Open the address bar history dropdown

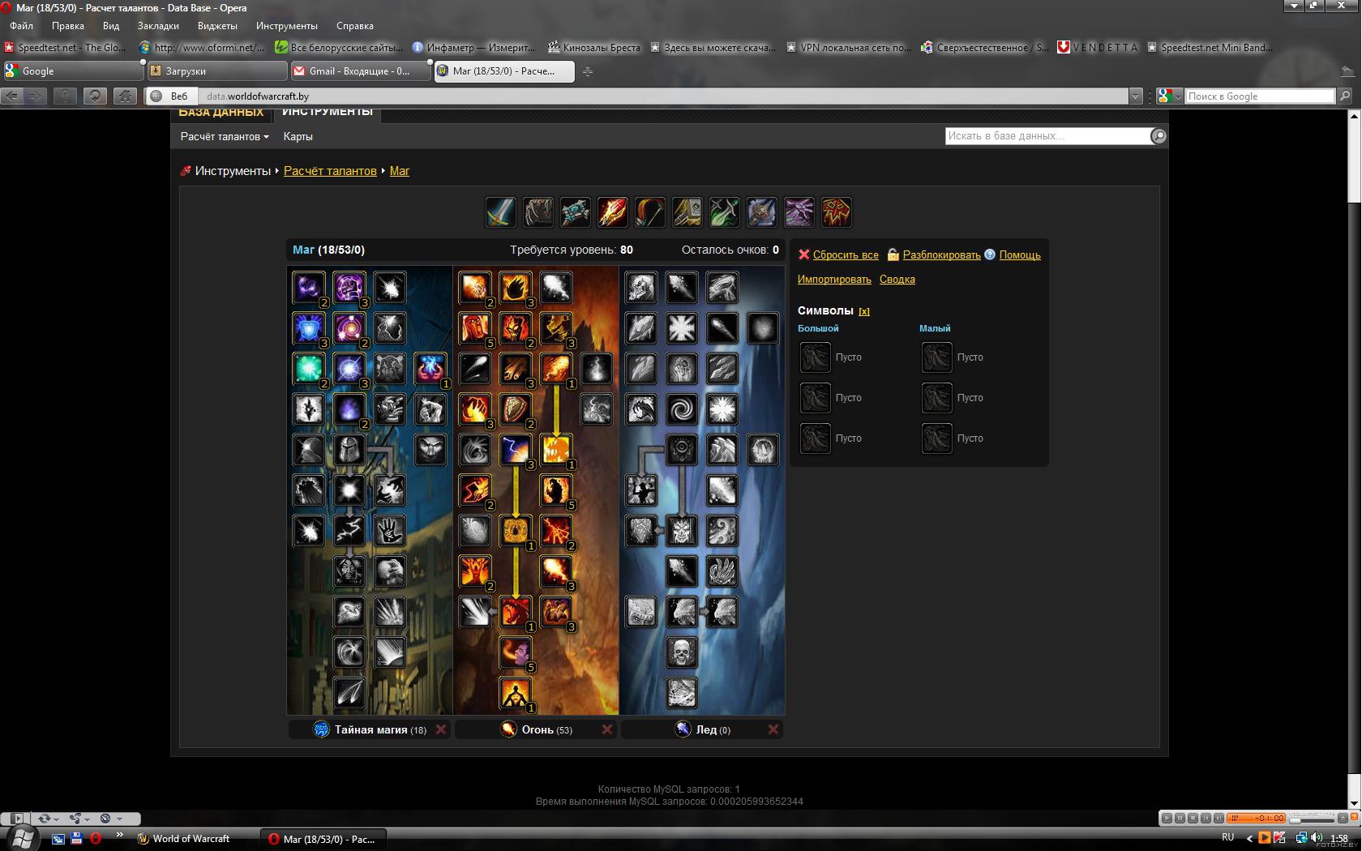[1135, 96]
